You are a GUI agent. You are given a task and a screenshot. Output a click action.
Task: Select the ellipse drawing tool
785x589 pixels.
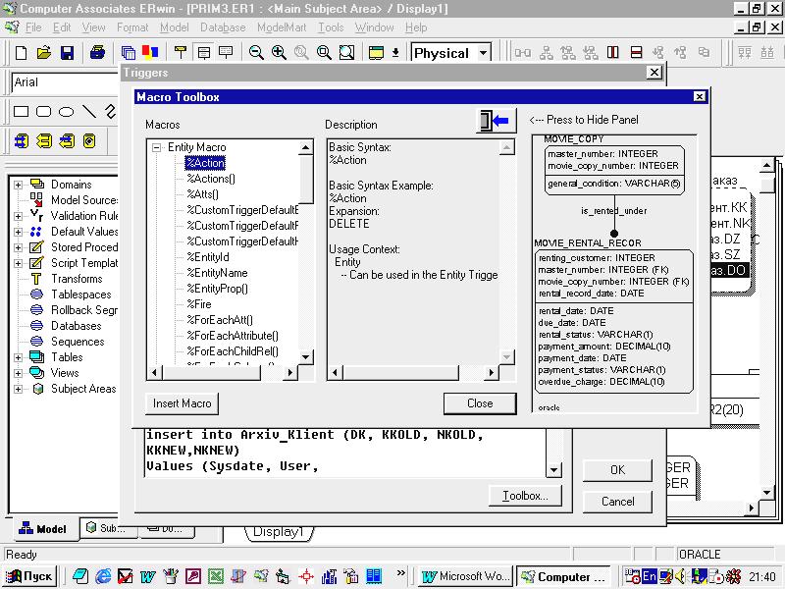pyautogui.click(x=66, y=112)
